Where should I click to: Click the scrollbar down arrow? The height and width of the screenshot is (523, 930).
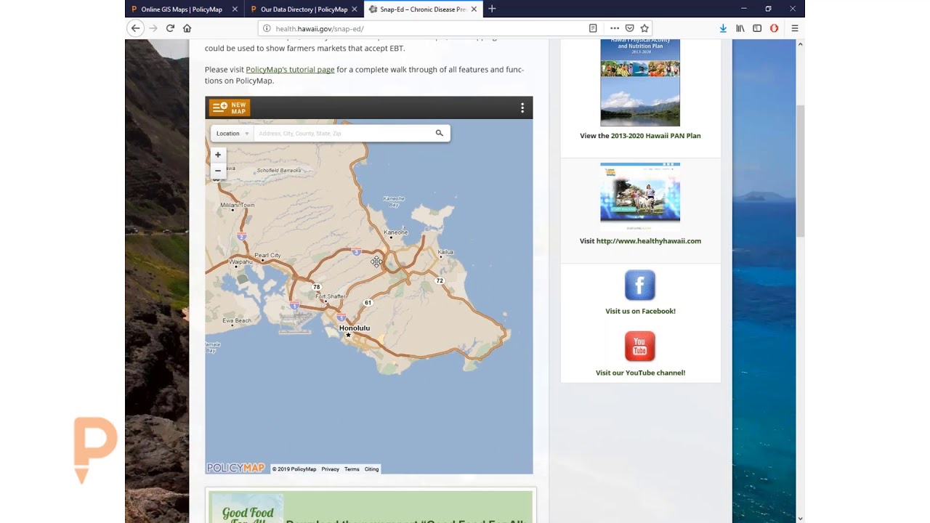click(801, 518)
